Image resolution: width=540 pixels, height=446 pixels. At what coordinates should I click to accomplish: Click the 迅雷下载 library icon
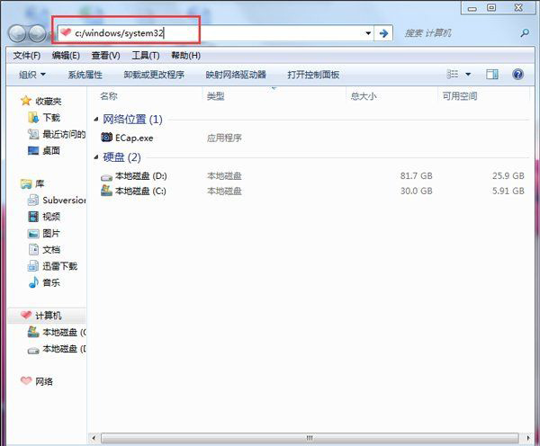click(33, 266)
